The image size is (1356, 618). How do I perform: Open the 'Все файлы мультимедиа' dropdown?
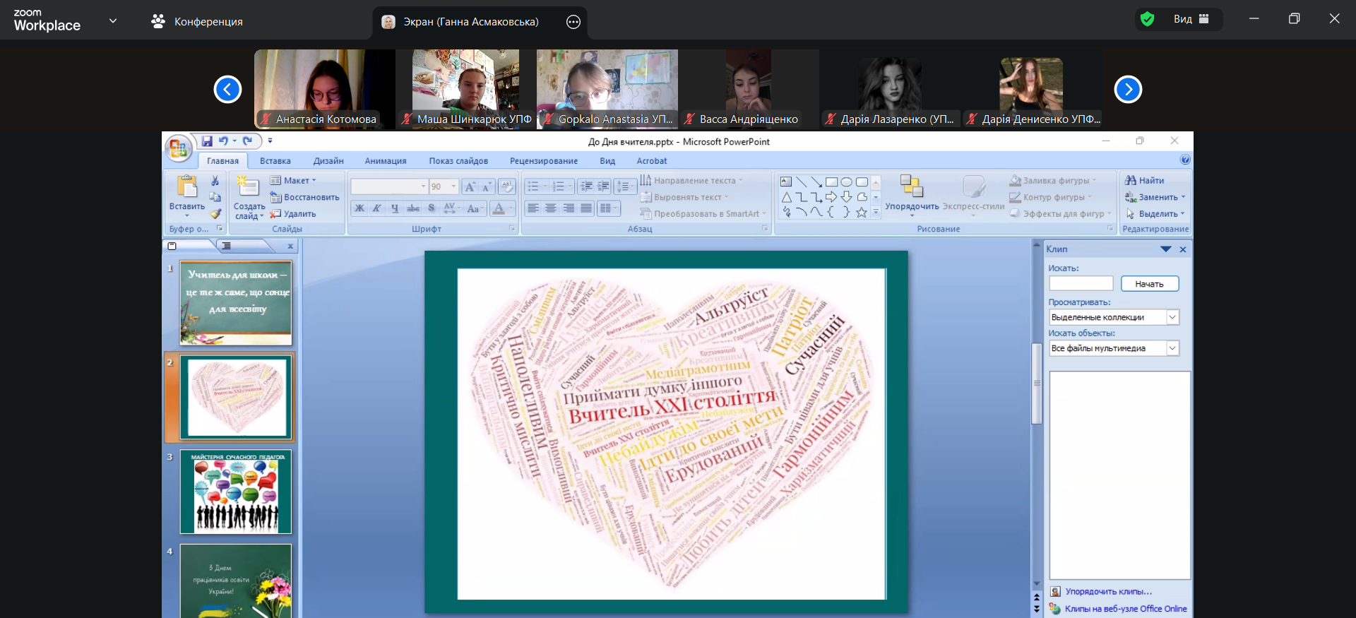click(1172, 348)
